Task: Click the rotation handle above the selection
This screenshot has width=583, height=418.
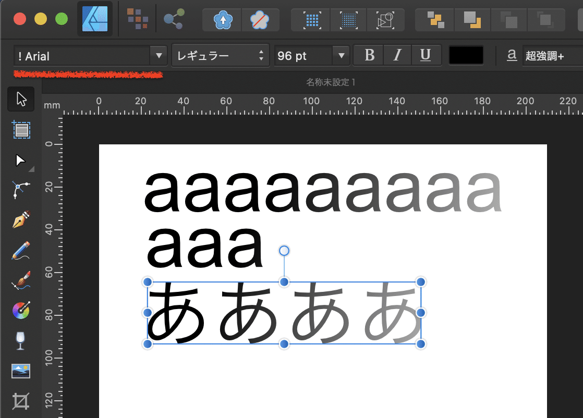Action: pyautogui.click(x=284, y=251)
